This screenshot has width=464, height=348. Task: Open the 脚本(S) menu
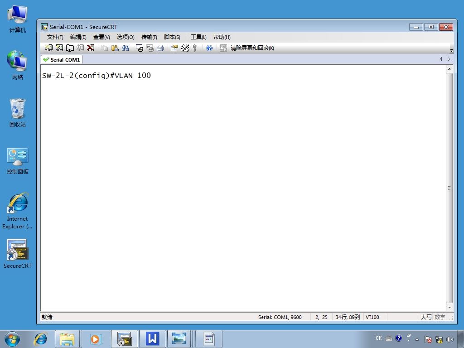pyautogui.click(x=172, y=37)
